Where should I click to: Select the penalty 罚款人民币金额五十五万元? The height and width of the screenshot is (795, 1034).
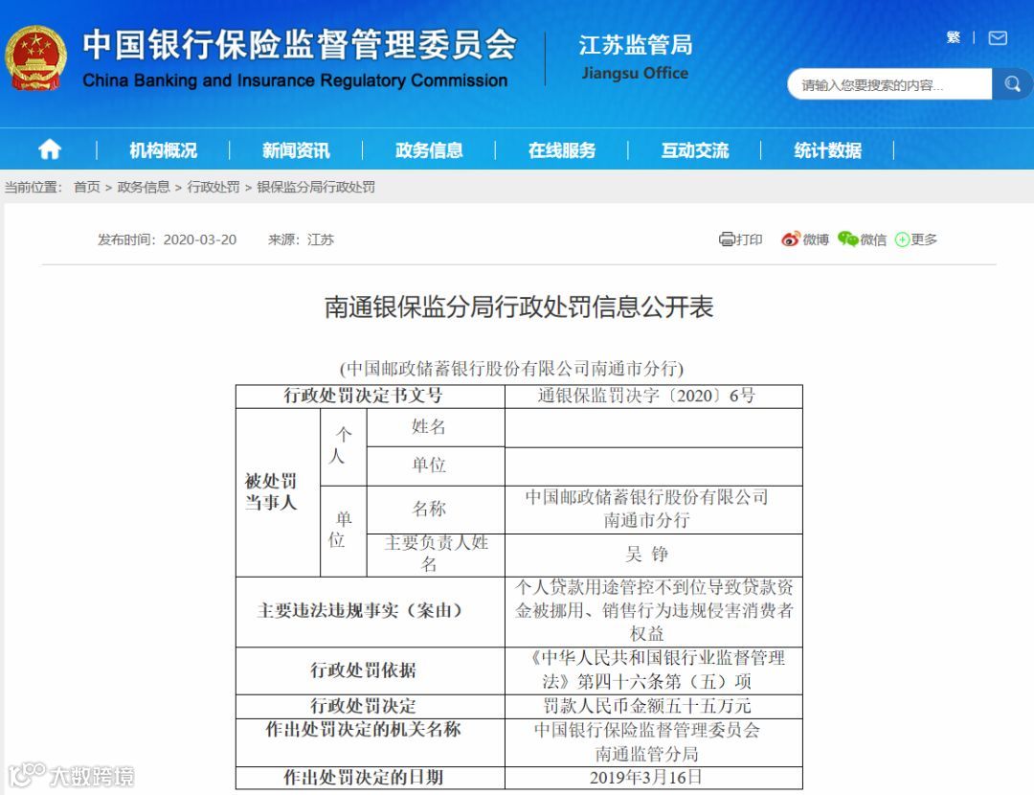tap(647, 706)
